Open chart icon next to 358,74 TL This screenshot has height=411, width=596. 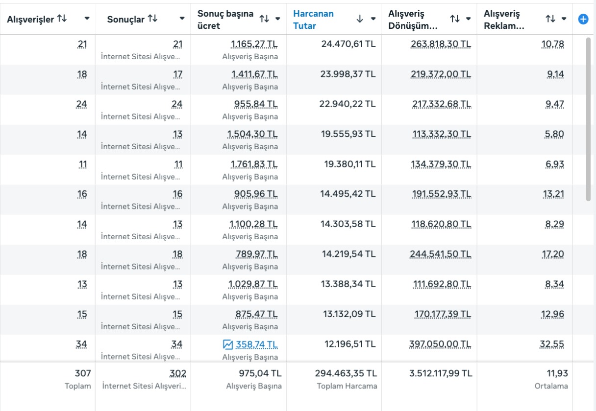pyautogui.click(x=228, y=344)
